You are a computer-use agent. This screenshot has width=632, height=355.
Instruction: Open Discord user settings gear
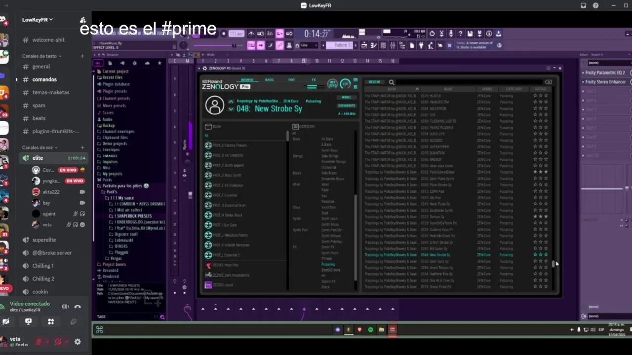[78, 342]
